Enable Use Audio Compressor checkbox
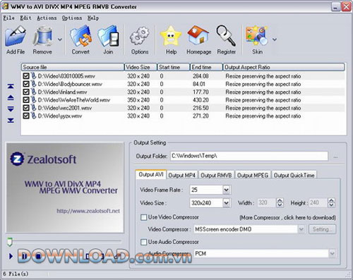 (x=143, y=242)
